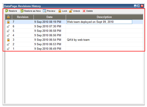Select the revision 2 row

point(74,44)
